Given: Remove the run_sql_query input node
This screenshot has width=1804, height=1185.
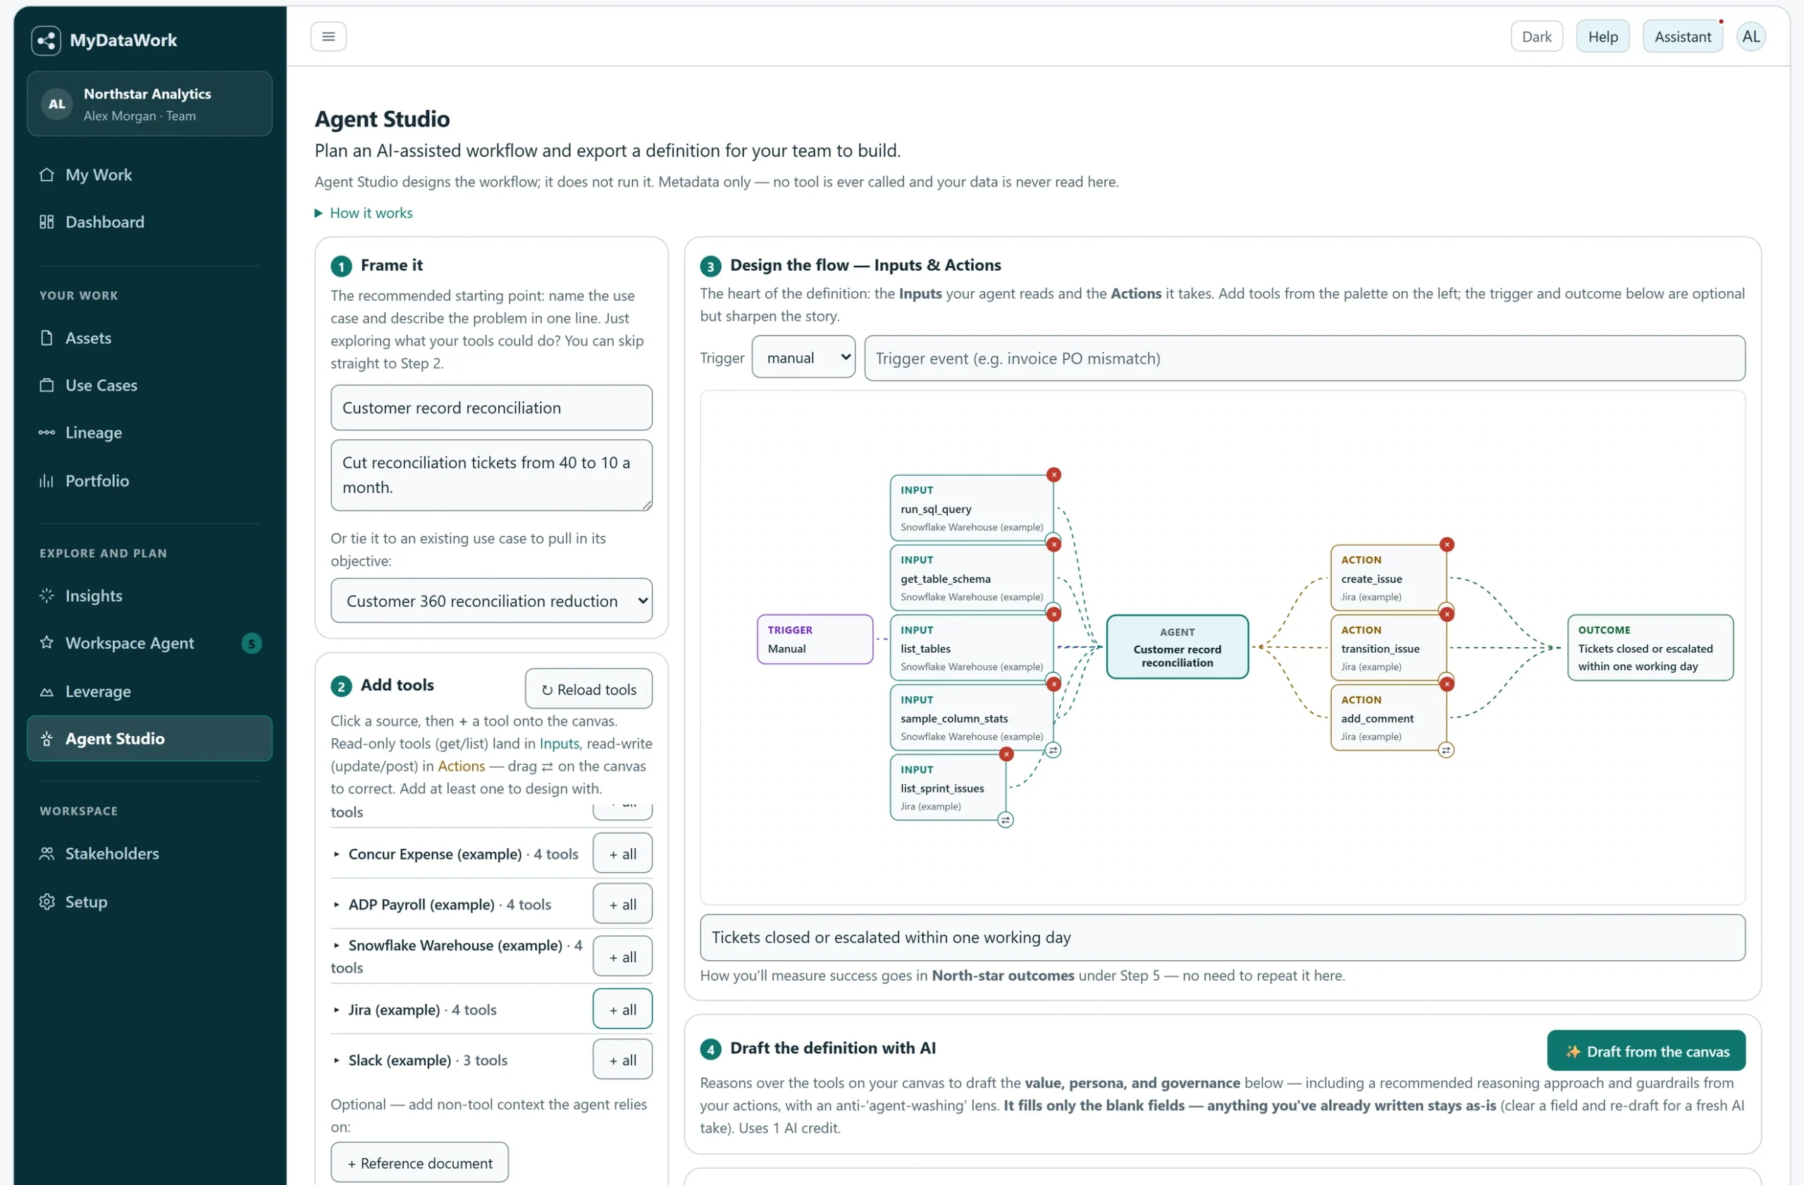Looking at the screenshot, I should tap(1054, 474).
